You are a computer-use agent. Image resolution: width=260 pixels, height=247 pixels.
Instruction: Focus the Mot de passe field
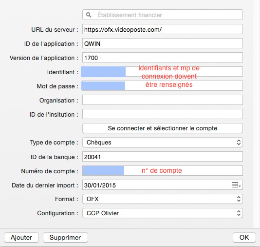163,86
